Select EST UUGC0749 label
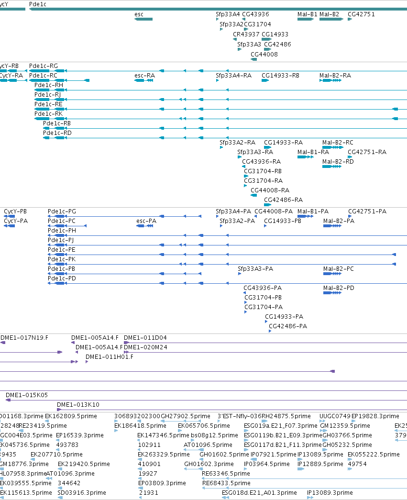This screenshot has width=407, height=500. tap(335, 416)
